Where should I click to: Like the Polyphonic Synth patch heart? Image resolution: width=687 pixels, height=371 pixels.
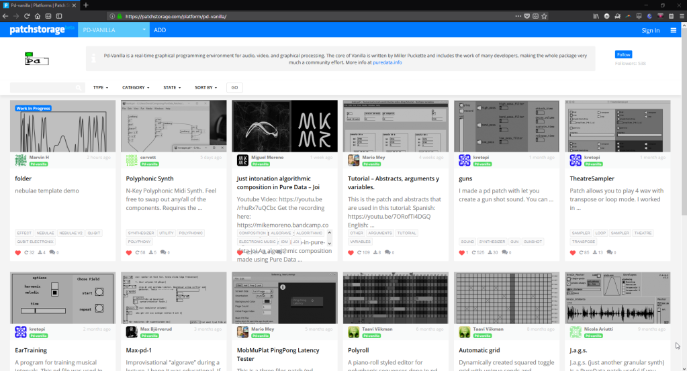click(x=129, y=253)
